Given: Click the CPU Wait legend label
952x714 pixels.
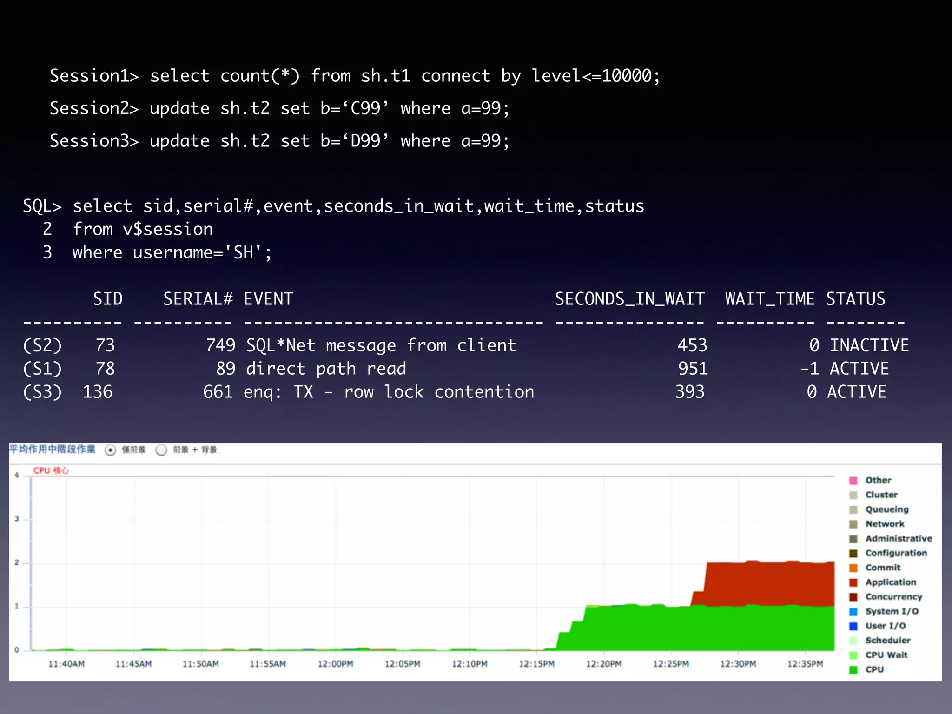Looking at the screenshot, I should (x=886, y=655).
